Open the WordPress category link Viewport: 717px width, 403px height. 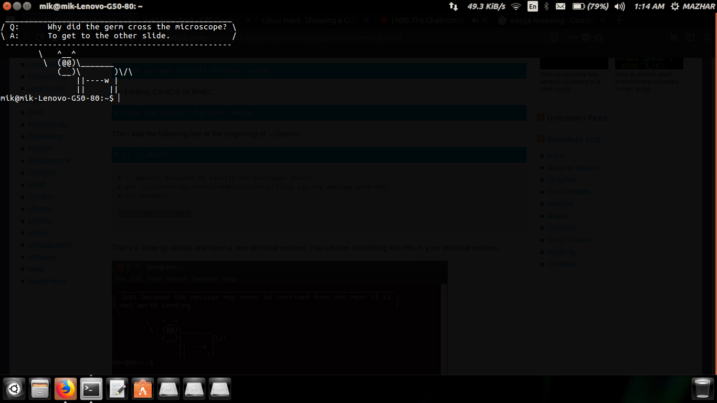[47, 281]
